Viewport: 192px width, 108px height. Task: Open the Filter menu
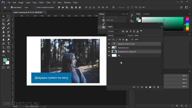coord(48,2)
